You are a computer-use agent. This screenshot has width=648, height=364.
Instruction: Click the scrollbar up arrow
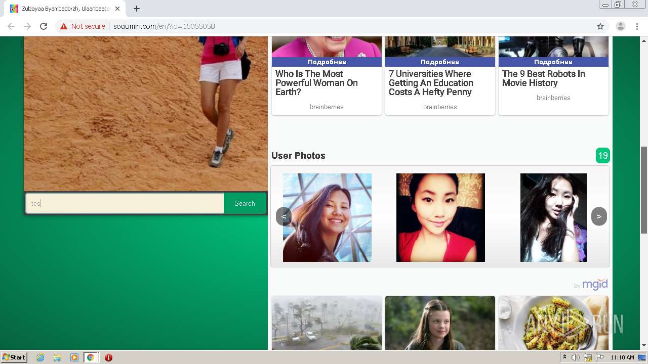pos(643,40)
